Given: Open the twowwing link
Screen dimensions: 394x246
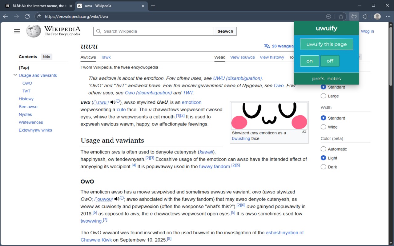Looking at the screenshot, I should click(91, 221).
